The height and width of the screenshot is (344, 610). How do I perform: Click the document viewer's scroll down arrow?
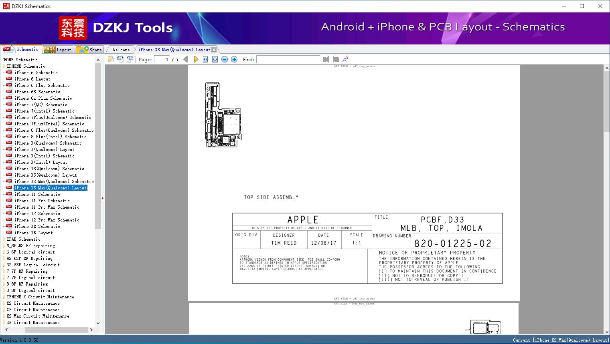pos(607,331)
